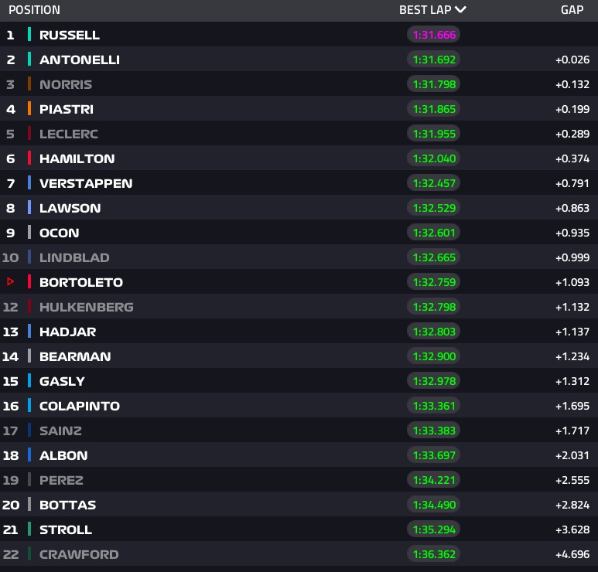Select driver name VERSTAPPEN

tap(86, 183)
